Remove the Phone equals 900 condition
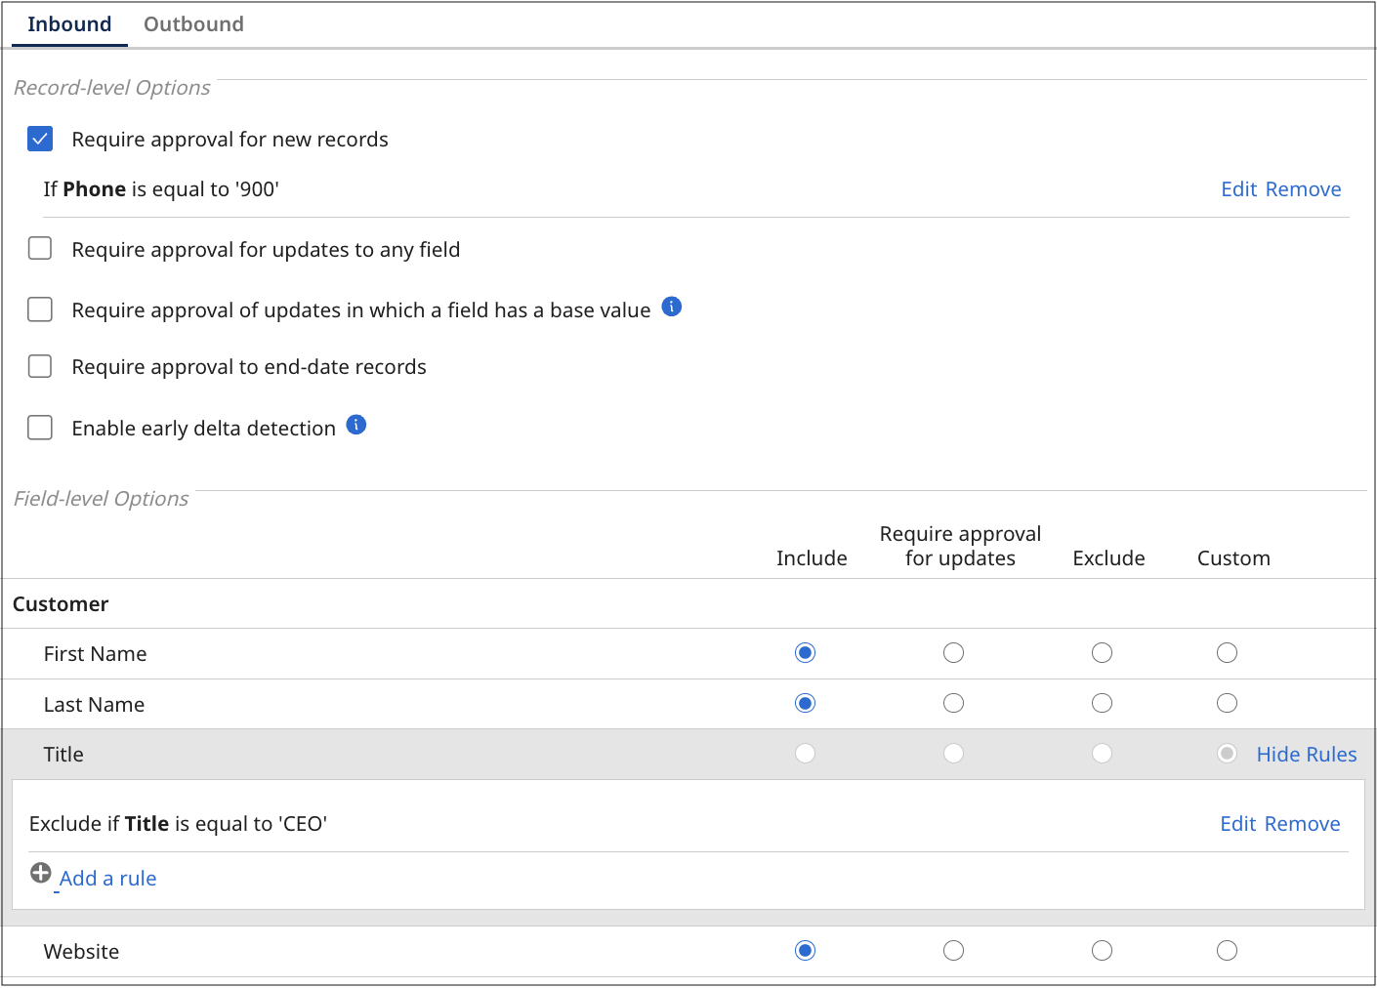 click(x=1303, y=189)
